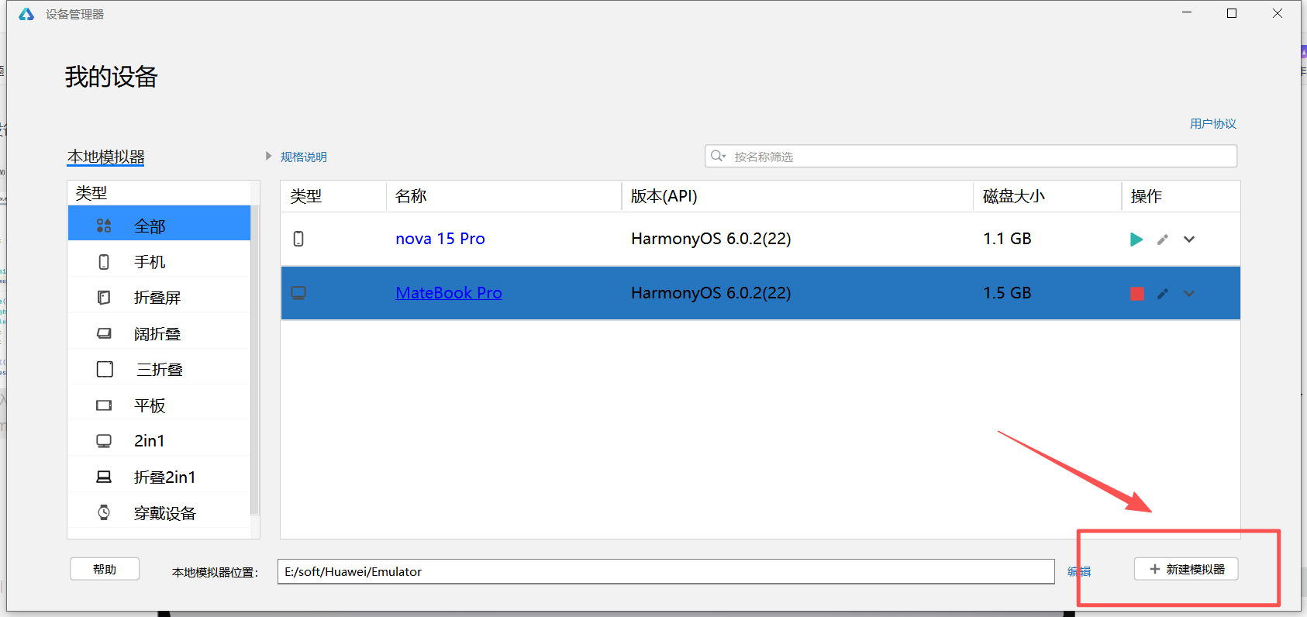Sort by 磁盘大小 column header

1047,196
